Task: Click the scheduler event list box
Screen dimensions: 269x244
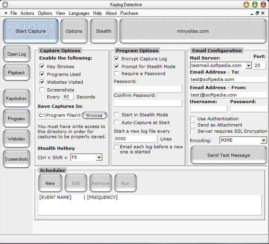Action: point(150,205)
